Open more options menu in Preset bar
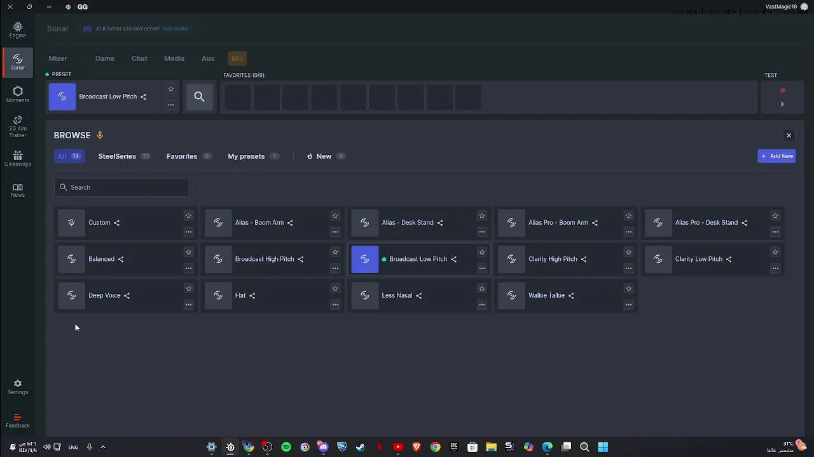814x457 pixels. pos(170,105)
